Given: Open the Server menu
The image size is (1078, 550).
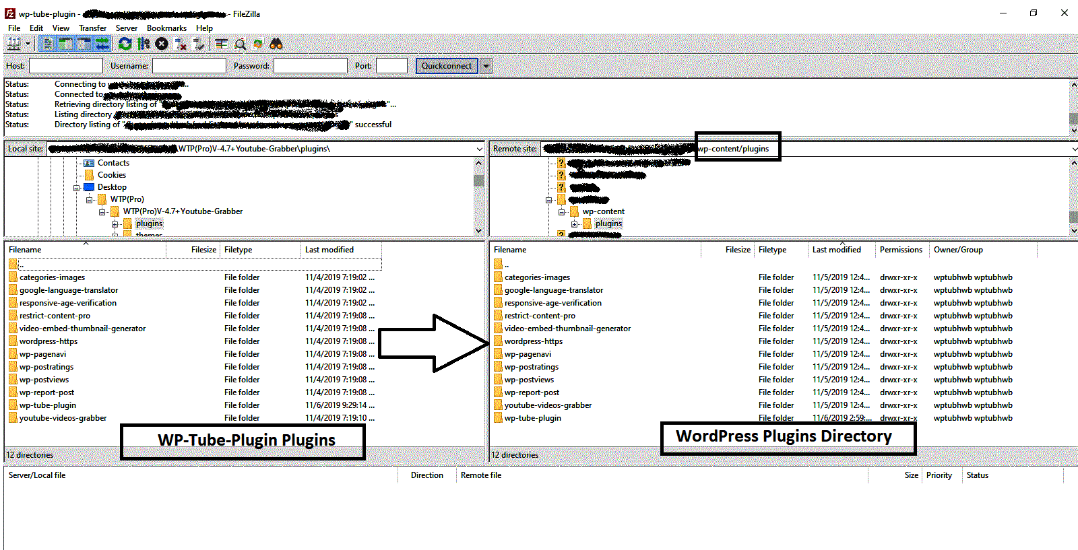Looking at the screenshot, I should (x=126, y=28).
